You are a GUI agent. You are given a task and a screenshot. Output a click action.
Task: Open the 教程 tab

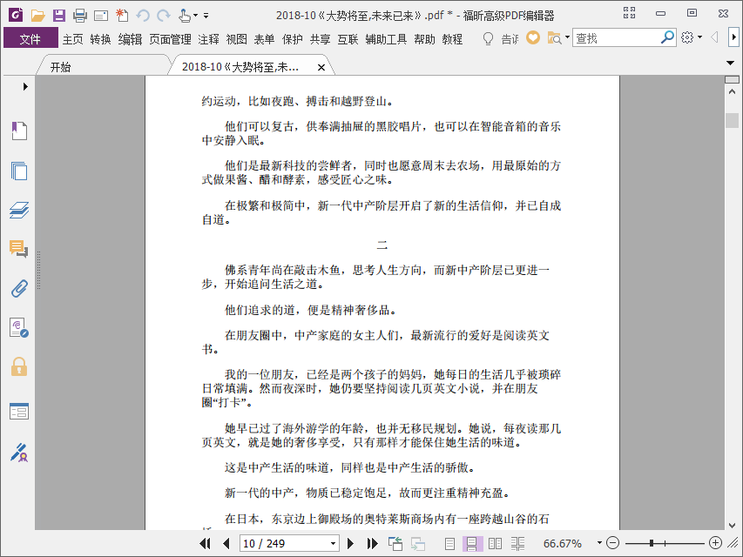coord(452,39)
